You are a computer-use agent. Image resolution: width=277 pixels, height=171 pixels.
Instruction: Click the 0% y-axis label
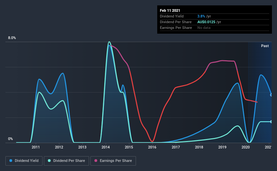click(10, 139)
